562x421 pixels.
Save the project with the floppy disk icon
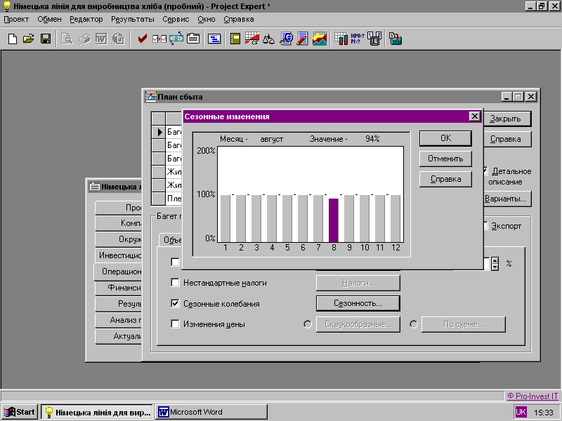46,39
